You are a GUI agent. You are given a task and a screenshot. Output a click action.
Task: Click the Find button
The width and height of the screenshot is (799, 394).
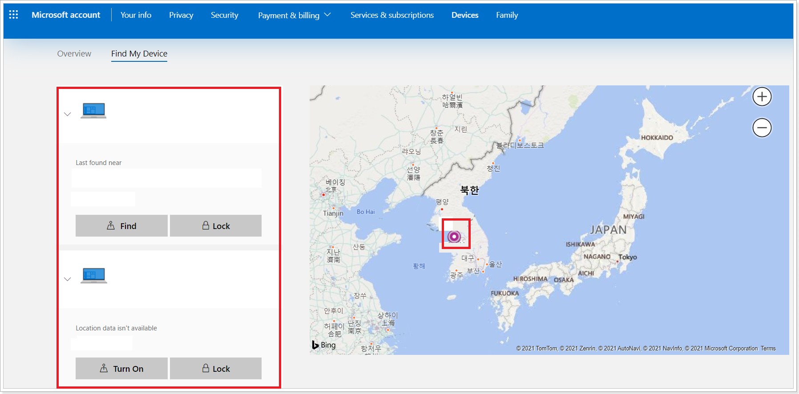121,226
